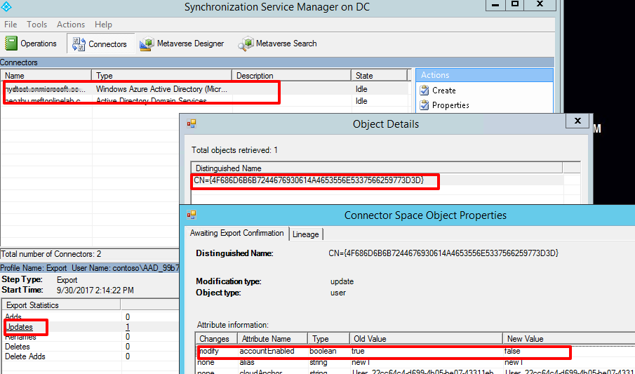The image size is (635, 374).
Task: Close the Object Details dialog
Action: tap(577, 121)
